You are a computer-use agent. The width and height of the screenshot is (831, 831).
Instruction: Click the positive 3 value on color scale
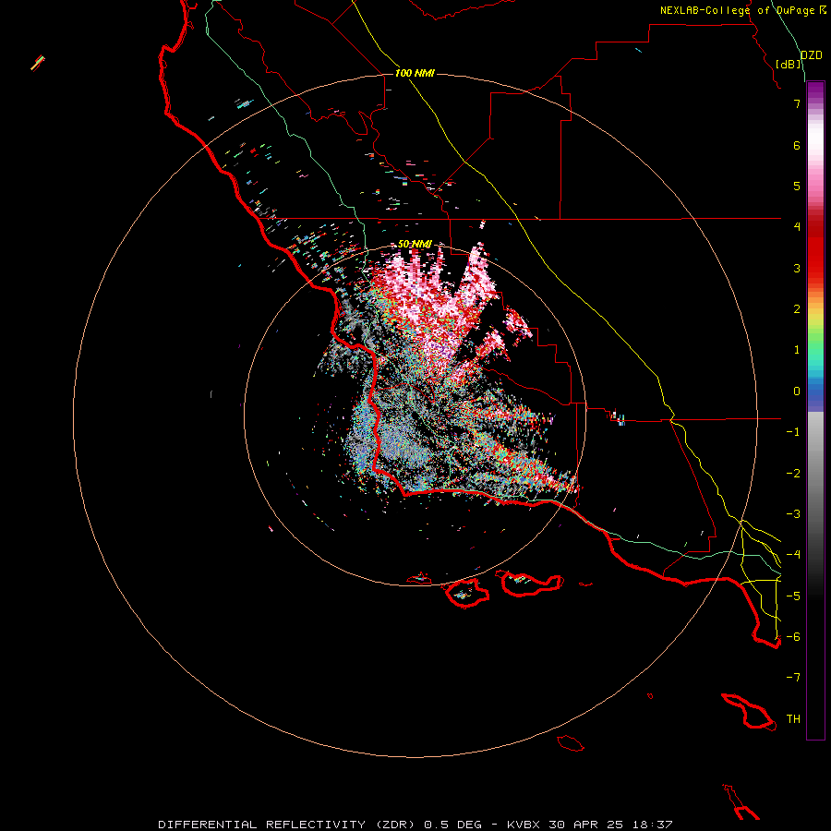[797, 268]
